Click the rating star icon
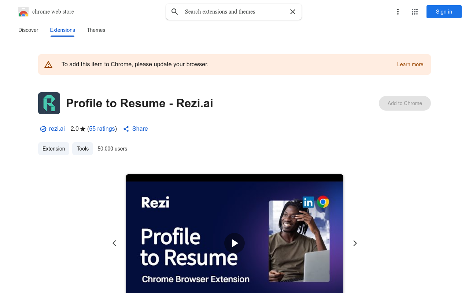This screenshot has height=293, width=469. click(x=83, y=129)
